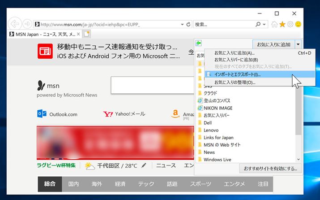320x200 pixels.
Task: Click the Home icon in toolbar
Action: point(274,24)
